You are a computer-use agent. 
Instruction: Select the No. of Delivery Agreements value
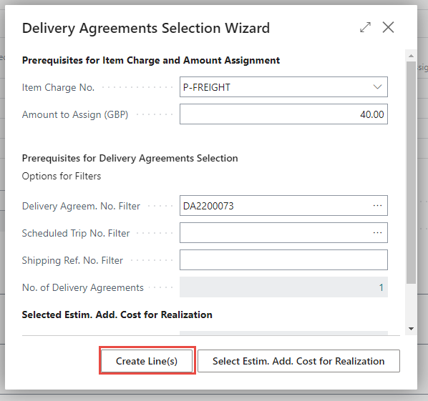coord(283,287)
